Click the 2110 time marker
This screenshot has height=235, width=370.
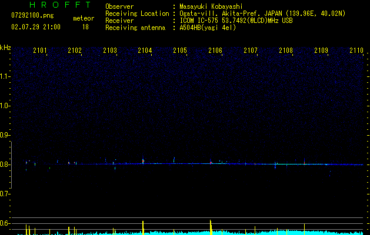356,50
